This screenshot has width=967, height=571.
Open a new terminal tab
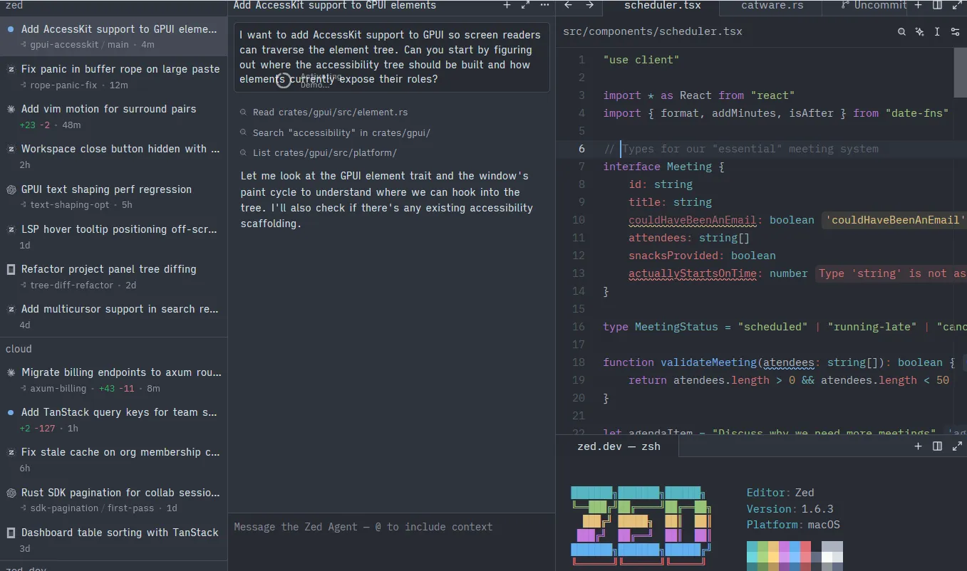919,446
